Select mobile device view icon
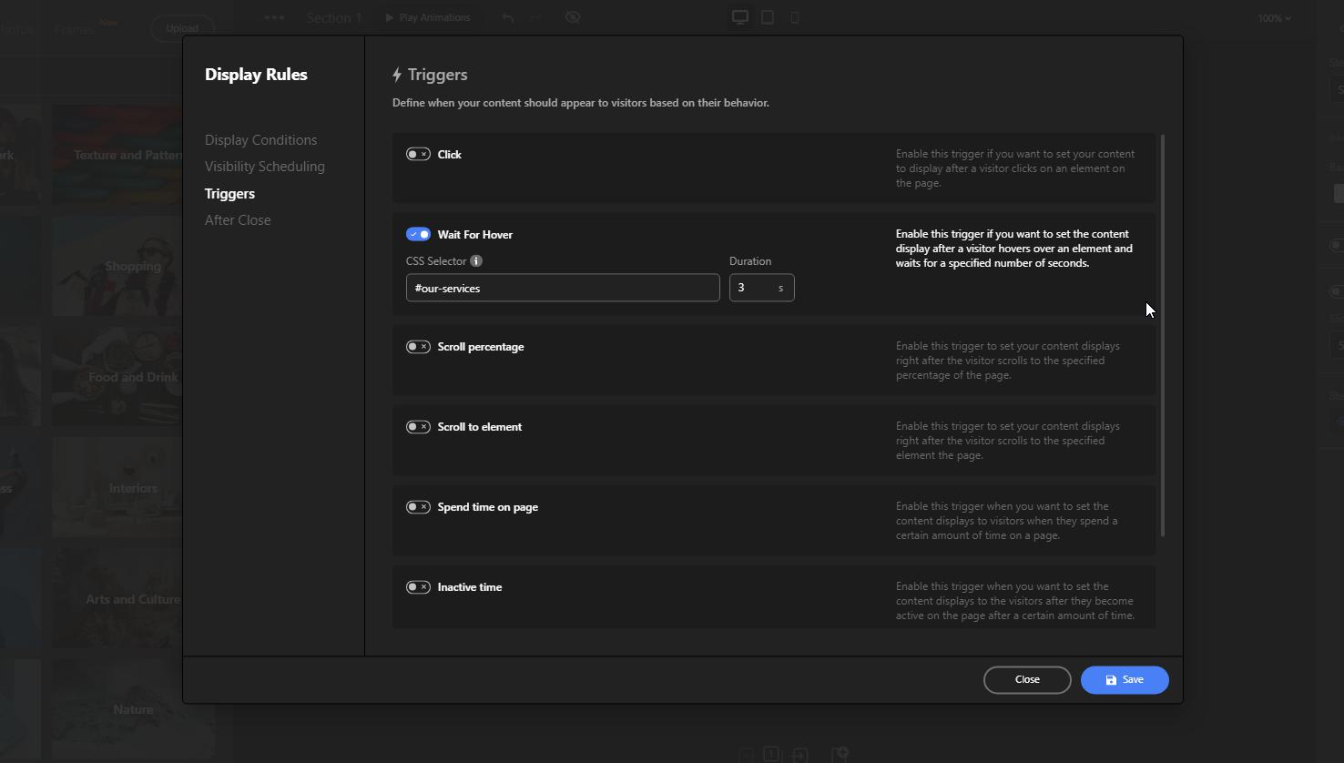This screenshot has width=1344, height=763. point(795,17)
